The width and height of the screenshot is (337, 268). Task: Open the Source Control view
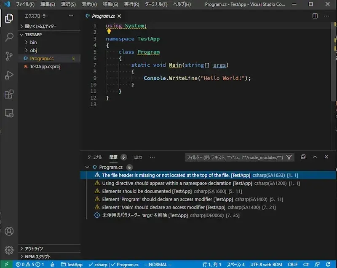coord(9,56)
